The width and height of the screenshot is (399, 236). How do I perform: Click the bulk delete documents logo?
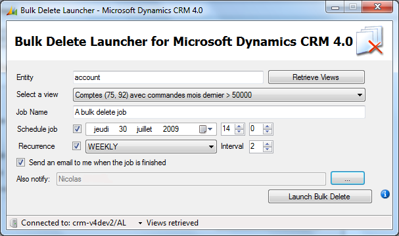369,41
